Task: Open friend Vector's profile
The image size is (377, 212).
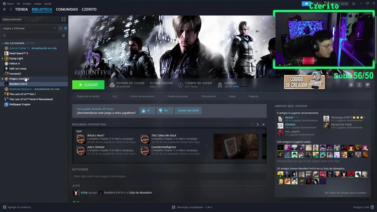Action: click(x=289, y=117)
